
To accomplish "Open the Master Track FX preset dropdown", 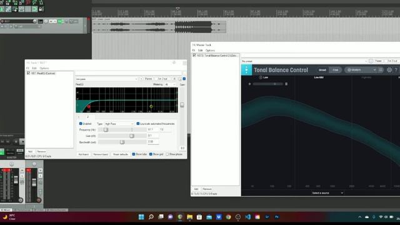I will coord(304,61).
